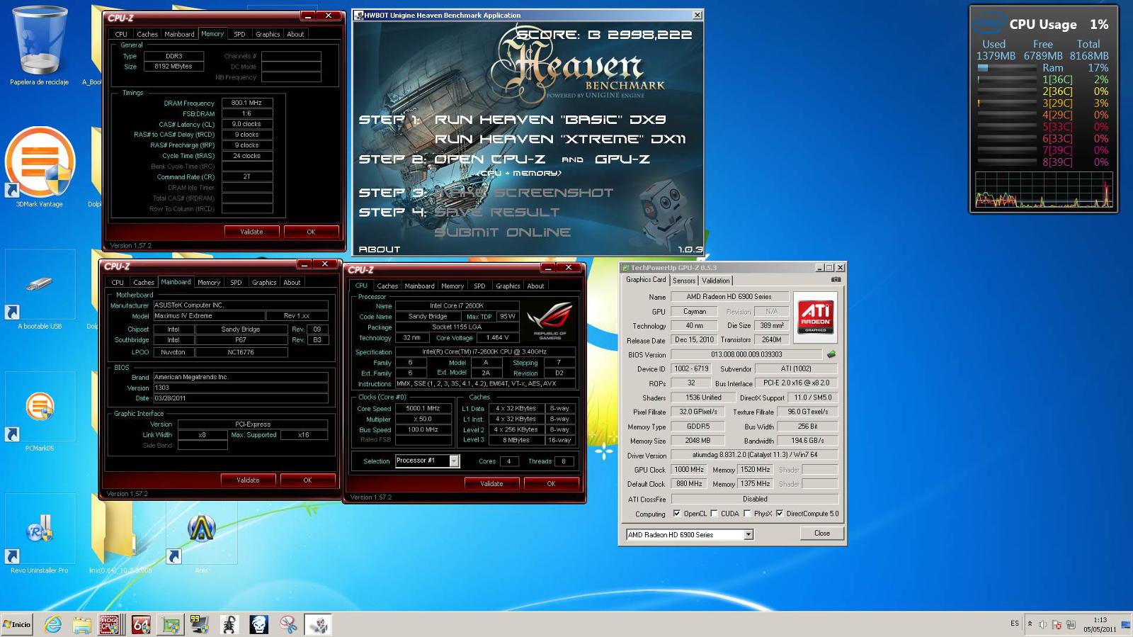Click the GPU Clock 1000 MHz field
The image size is (1133, 637).
coord(689,470)
